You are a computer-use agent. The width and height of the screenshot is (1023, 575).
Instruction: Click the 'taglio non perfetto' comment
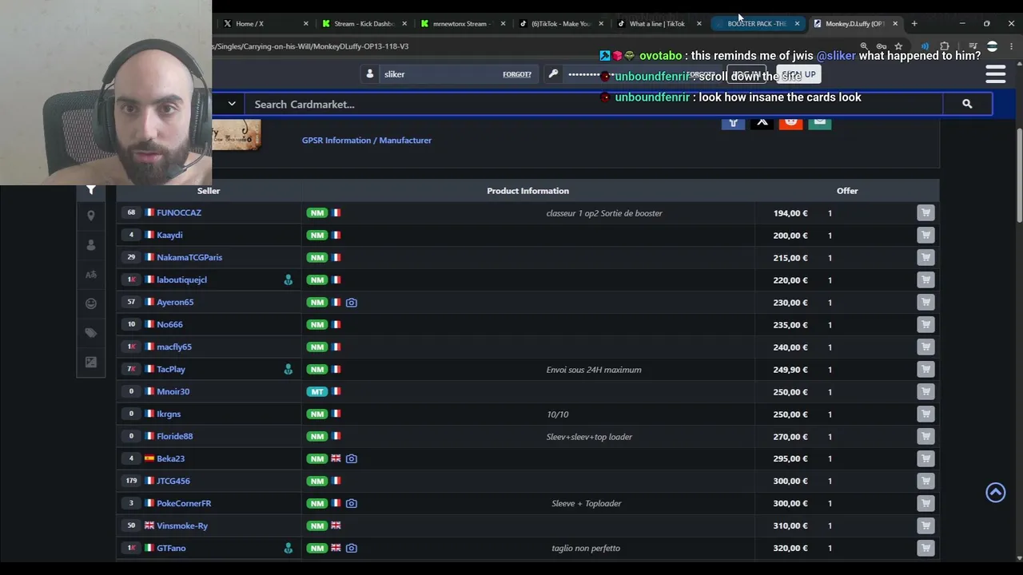coord(586,549)
